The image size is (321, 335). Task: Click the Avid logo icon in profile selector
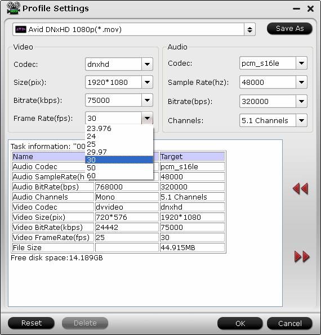pos(21,29)
